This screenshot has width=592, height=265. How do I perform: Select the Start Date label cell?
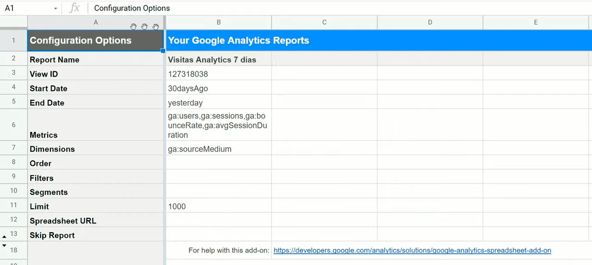(x=96, y=88)
